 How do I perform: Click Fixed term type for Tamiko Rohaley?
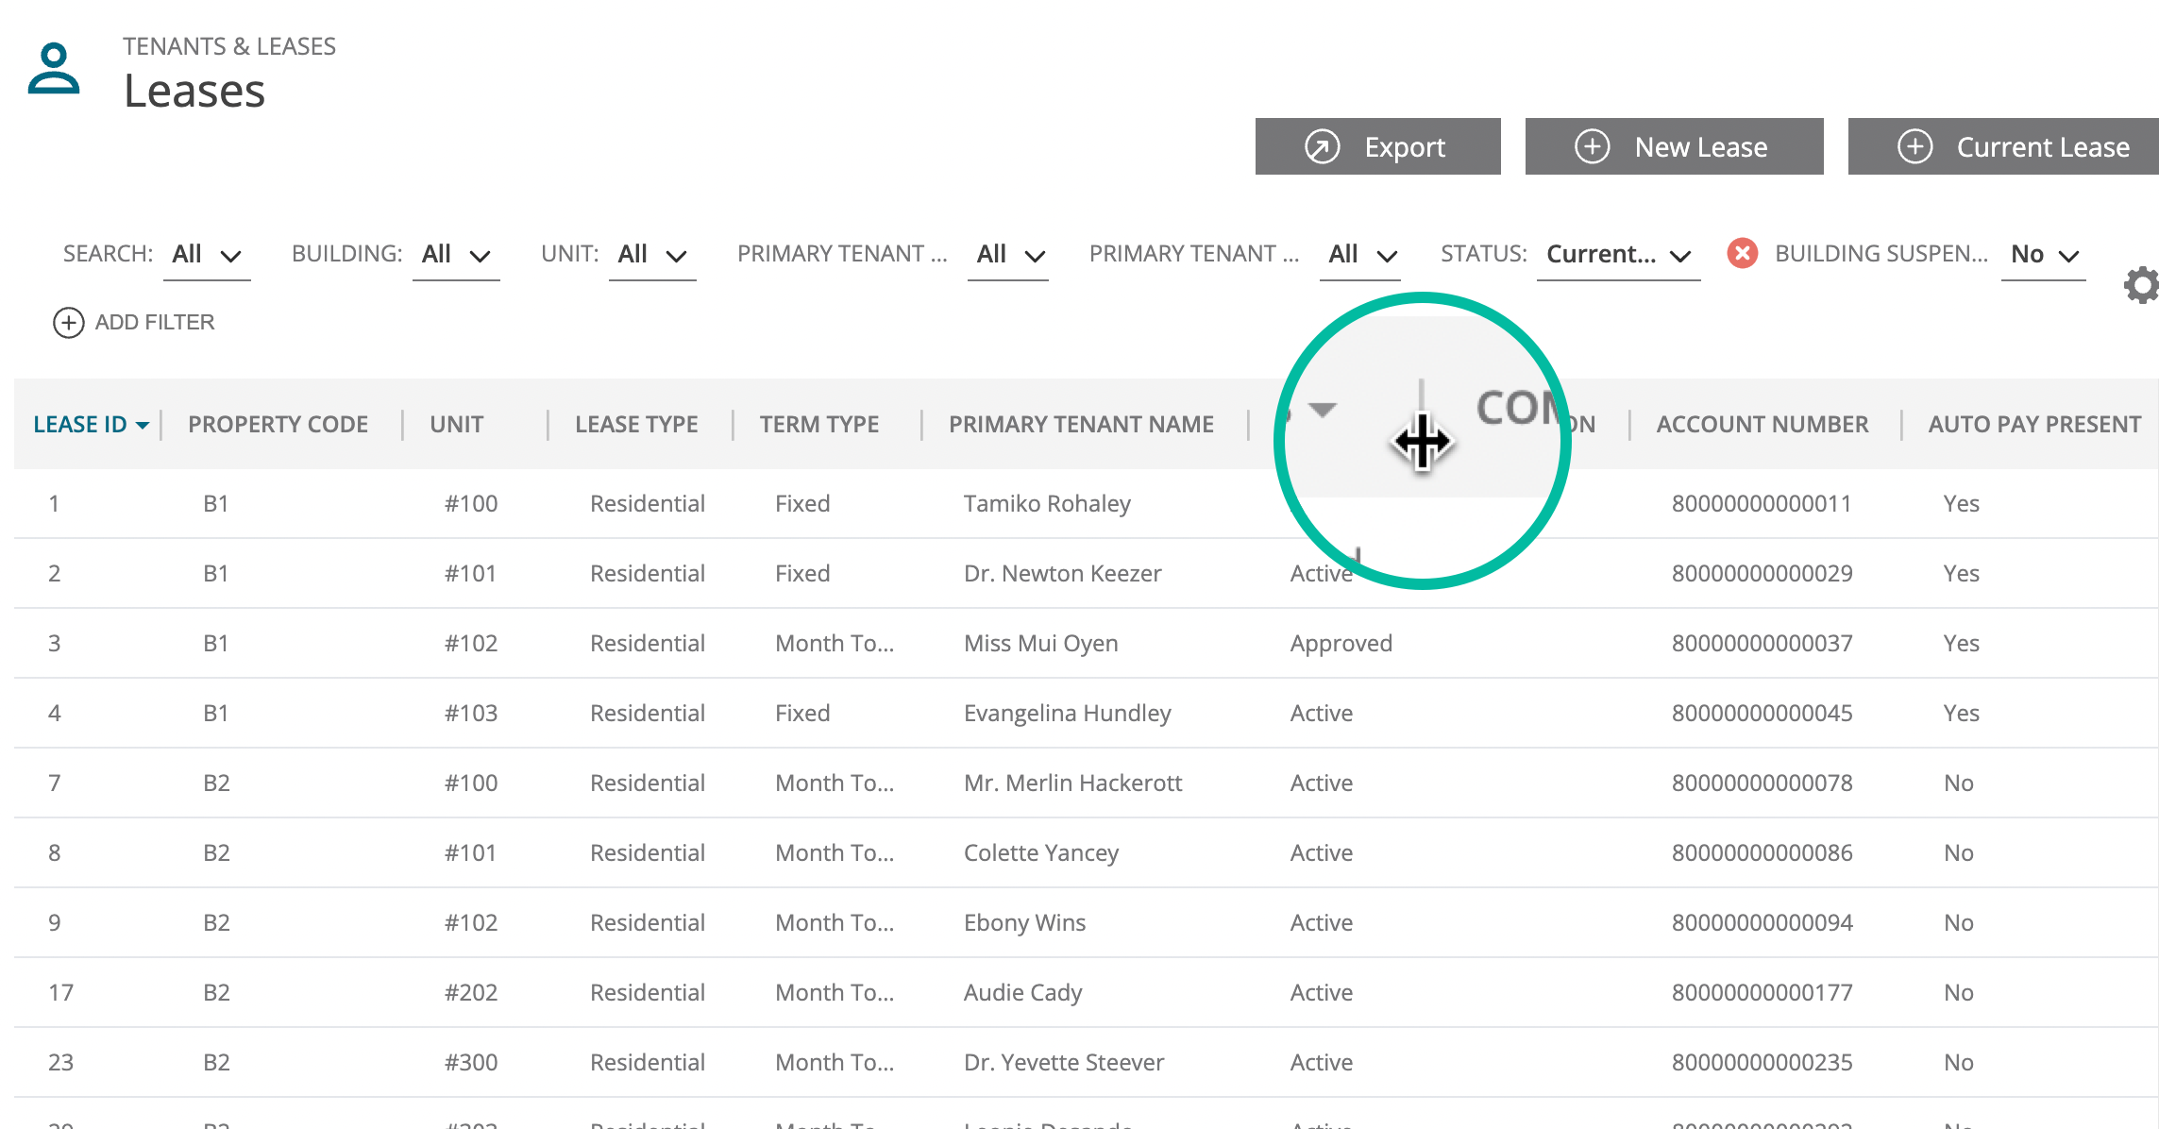[802, 504]
